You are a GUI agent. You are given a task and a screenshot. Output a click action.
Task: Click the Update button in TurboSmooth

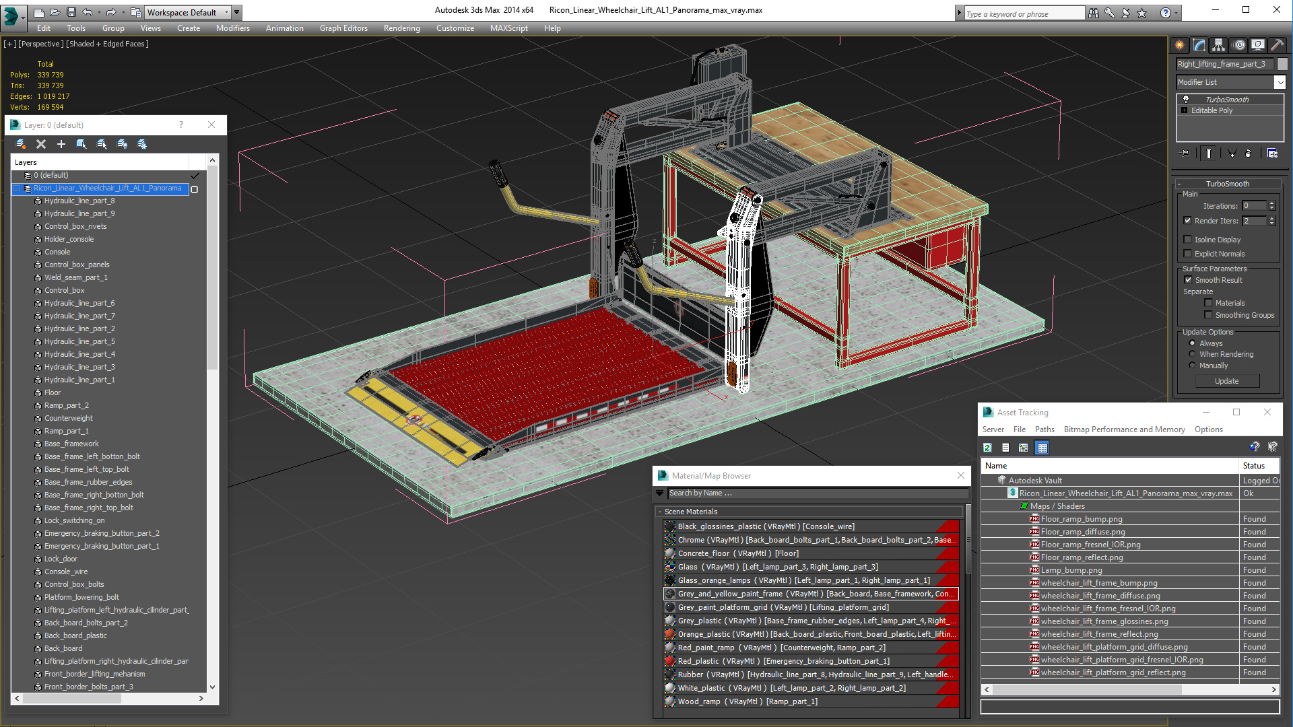[1226, 381]
